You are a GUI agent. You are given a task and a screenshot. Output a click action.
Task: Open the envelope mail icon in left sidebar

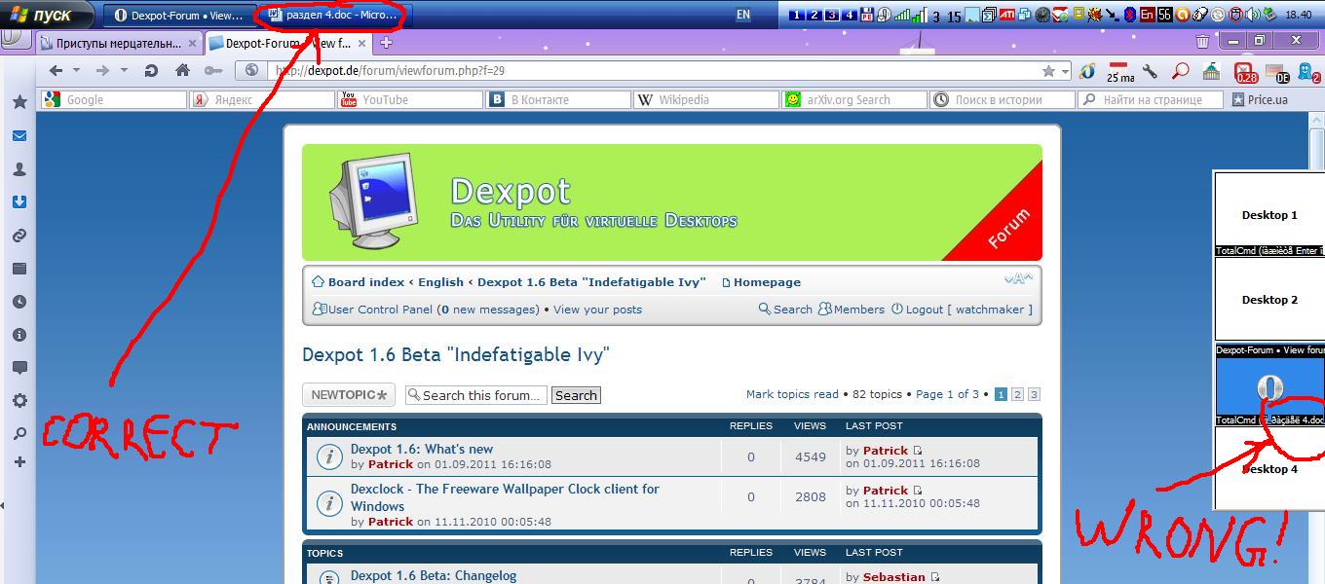(19, 135)
